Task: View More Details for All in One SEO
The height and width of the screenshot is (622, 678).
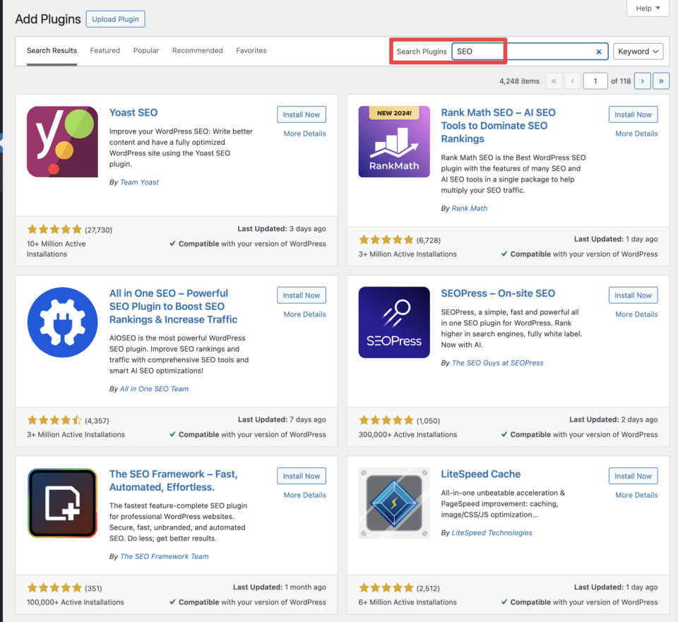Action: point(305,314)
